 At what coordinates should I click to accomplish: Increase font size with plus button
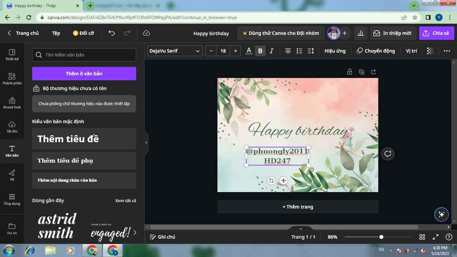click(x=235, y=51)
